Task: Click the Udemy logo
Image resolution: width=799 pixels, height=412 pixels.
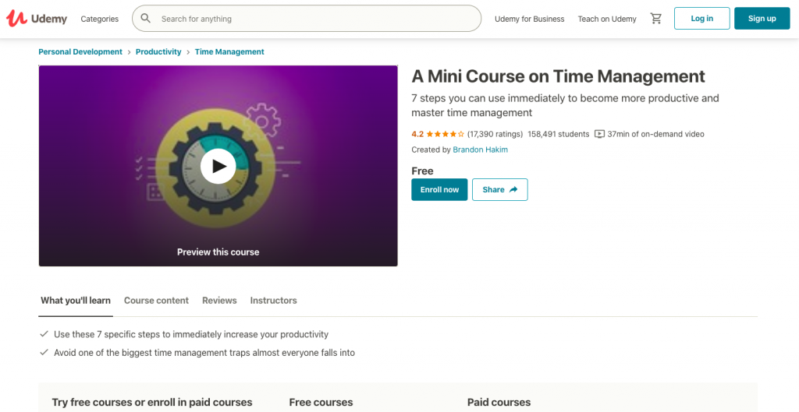Action: click(37, 19)
